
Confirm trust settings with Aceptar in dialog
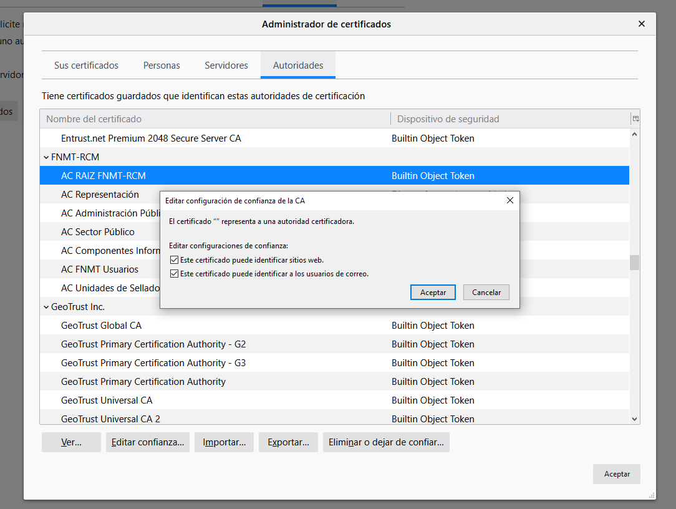click(x=433, y=292)
